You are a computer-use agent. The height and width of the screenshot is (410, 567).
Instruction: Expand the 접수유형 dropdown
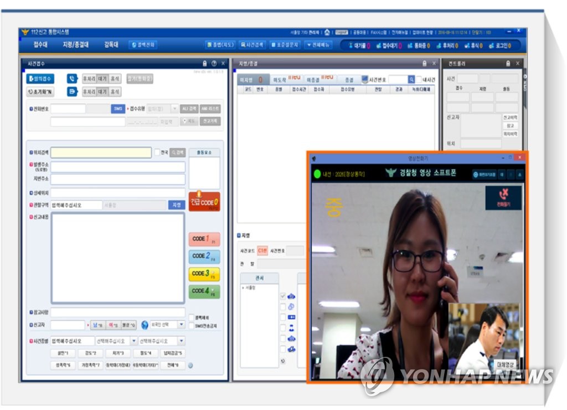coord(174,109)
